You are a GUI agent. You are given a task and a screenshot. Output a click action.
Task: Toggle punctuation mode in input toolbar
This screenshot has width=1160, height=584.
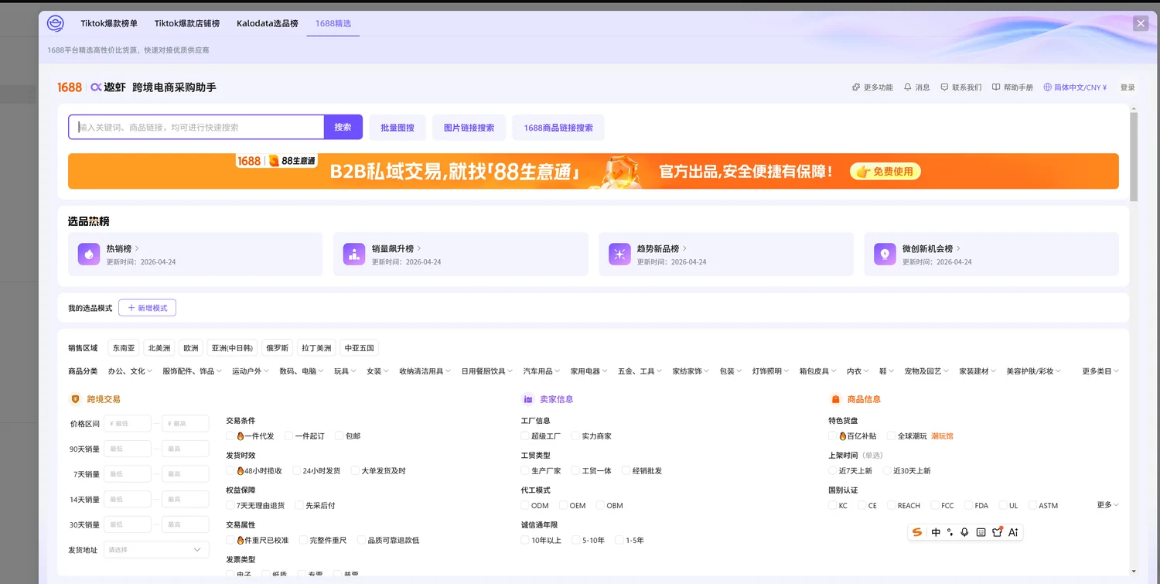950,532
